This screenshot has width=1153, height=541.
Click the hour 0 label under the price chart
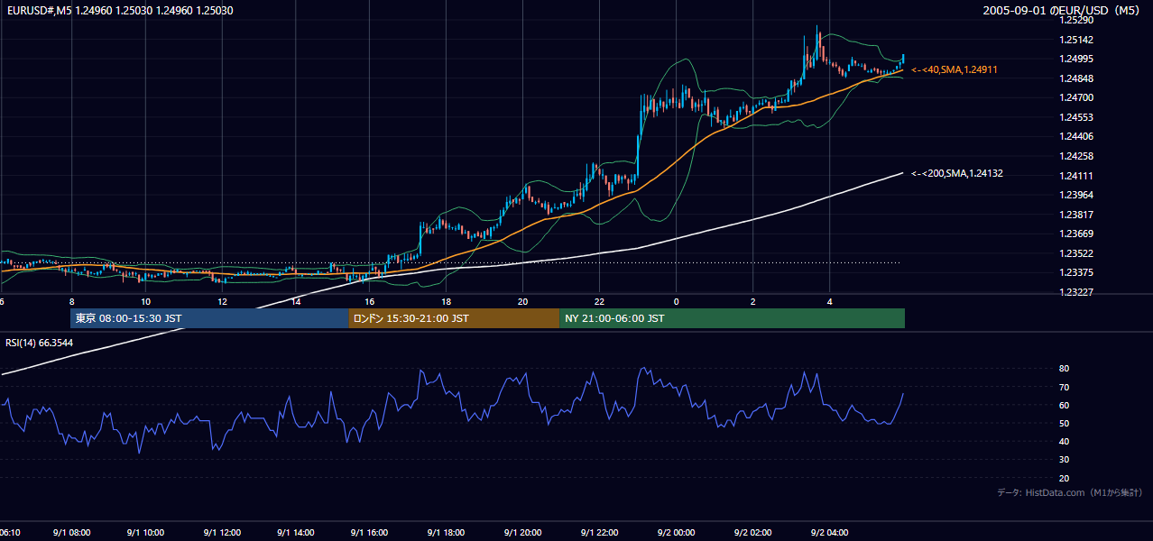tap(676, 301)
